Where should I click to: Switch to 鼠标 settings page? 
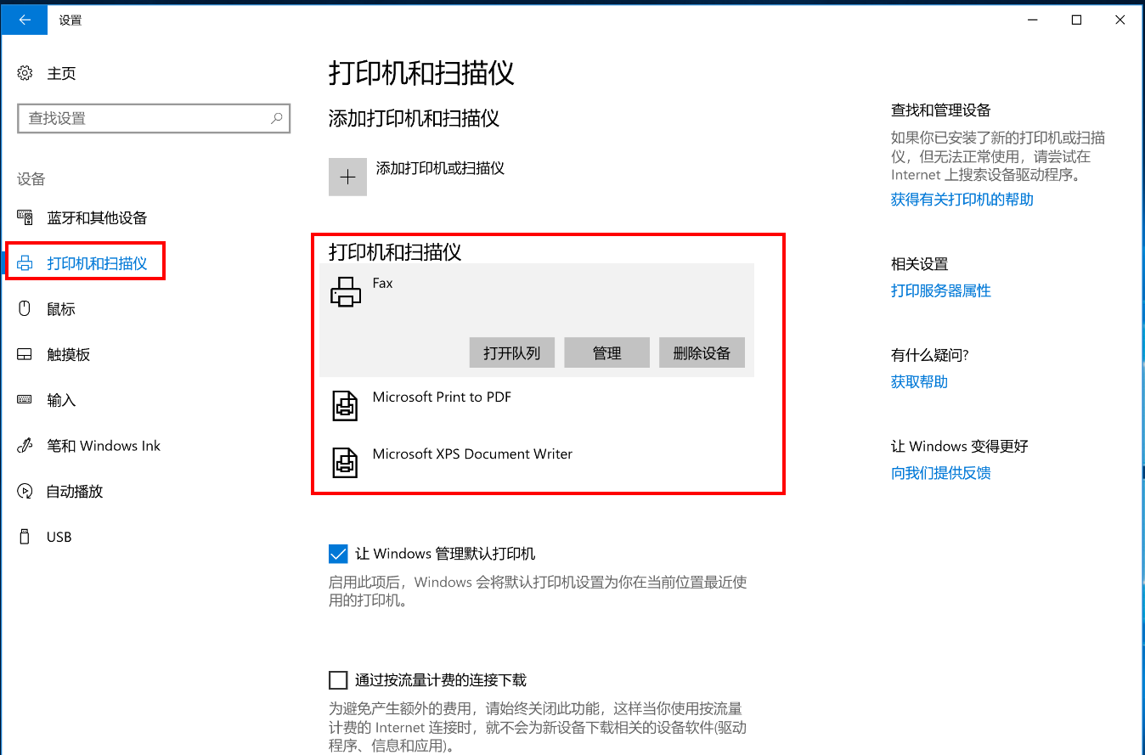coord(61,309)
